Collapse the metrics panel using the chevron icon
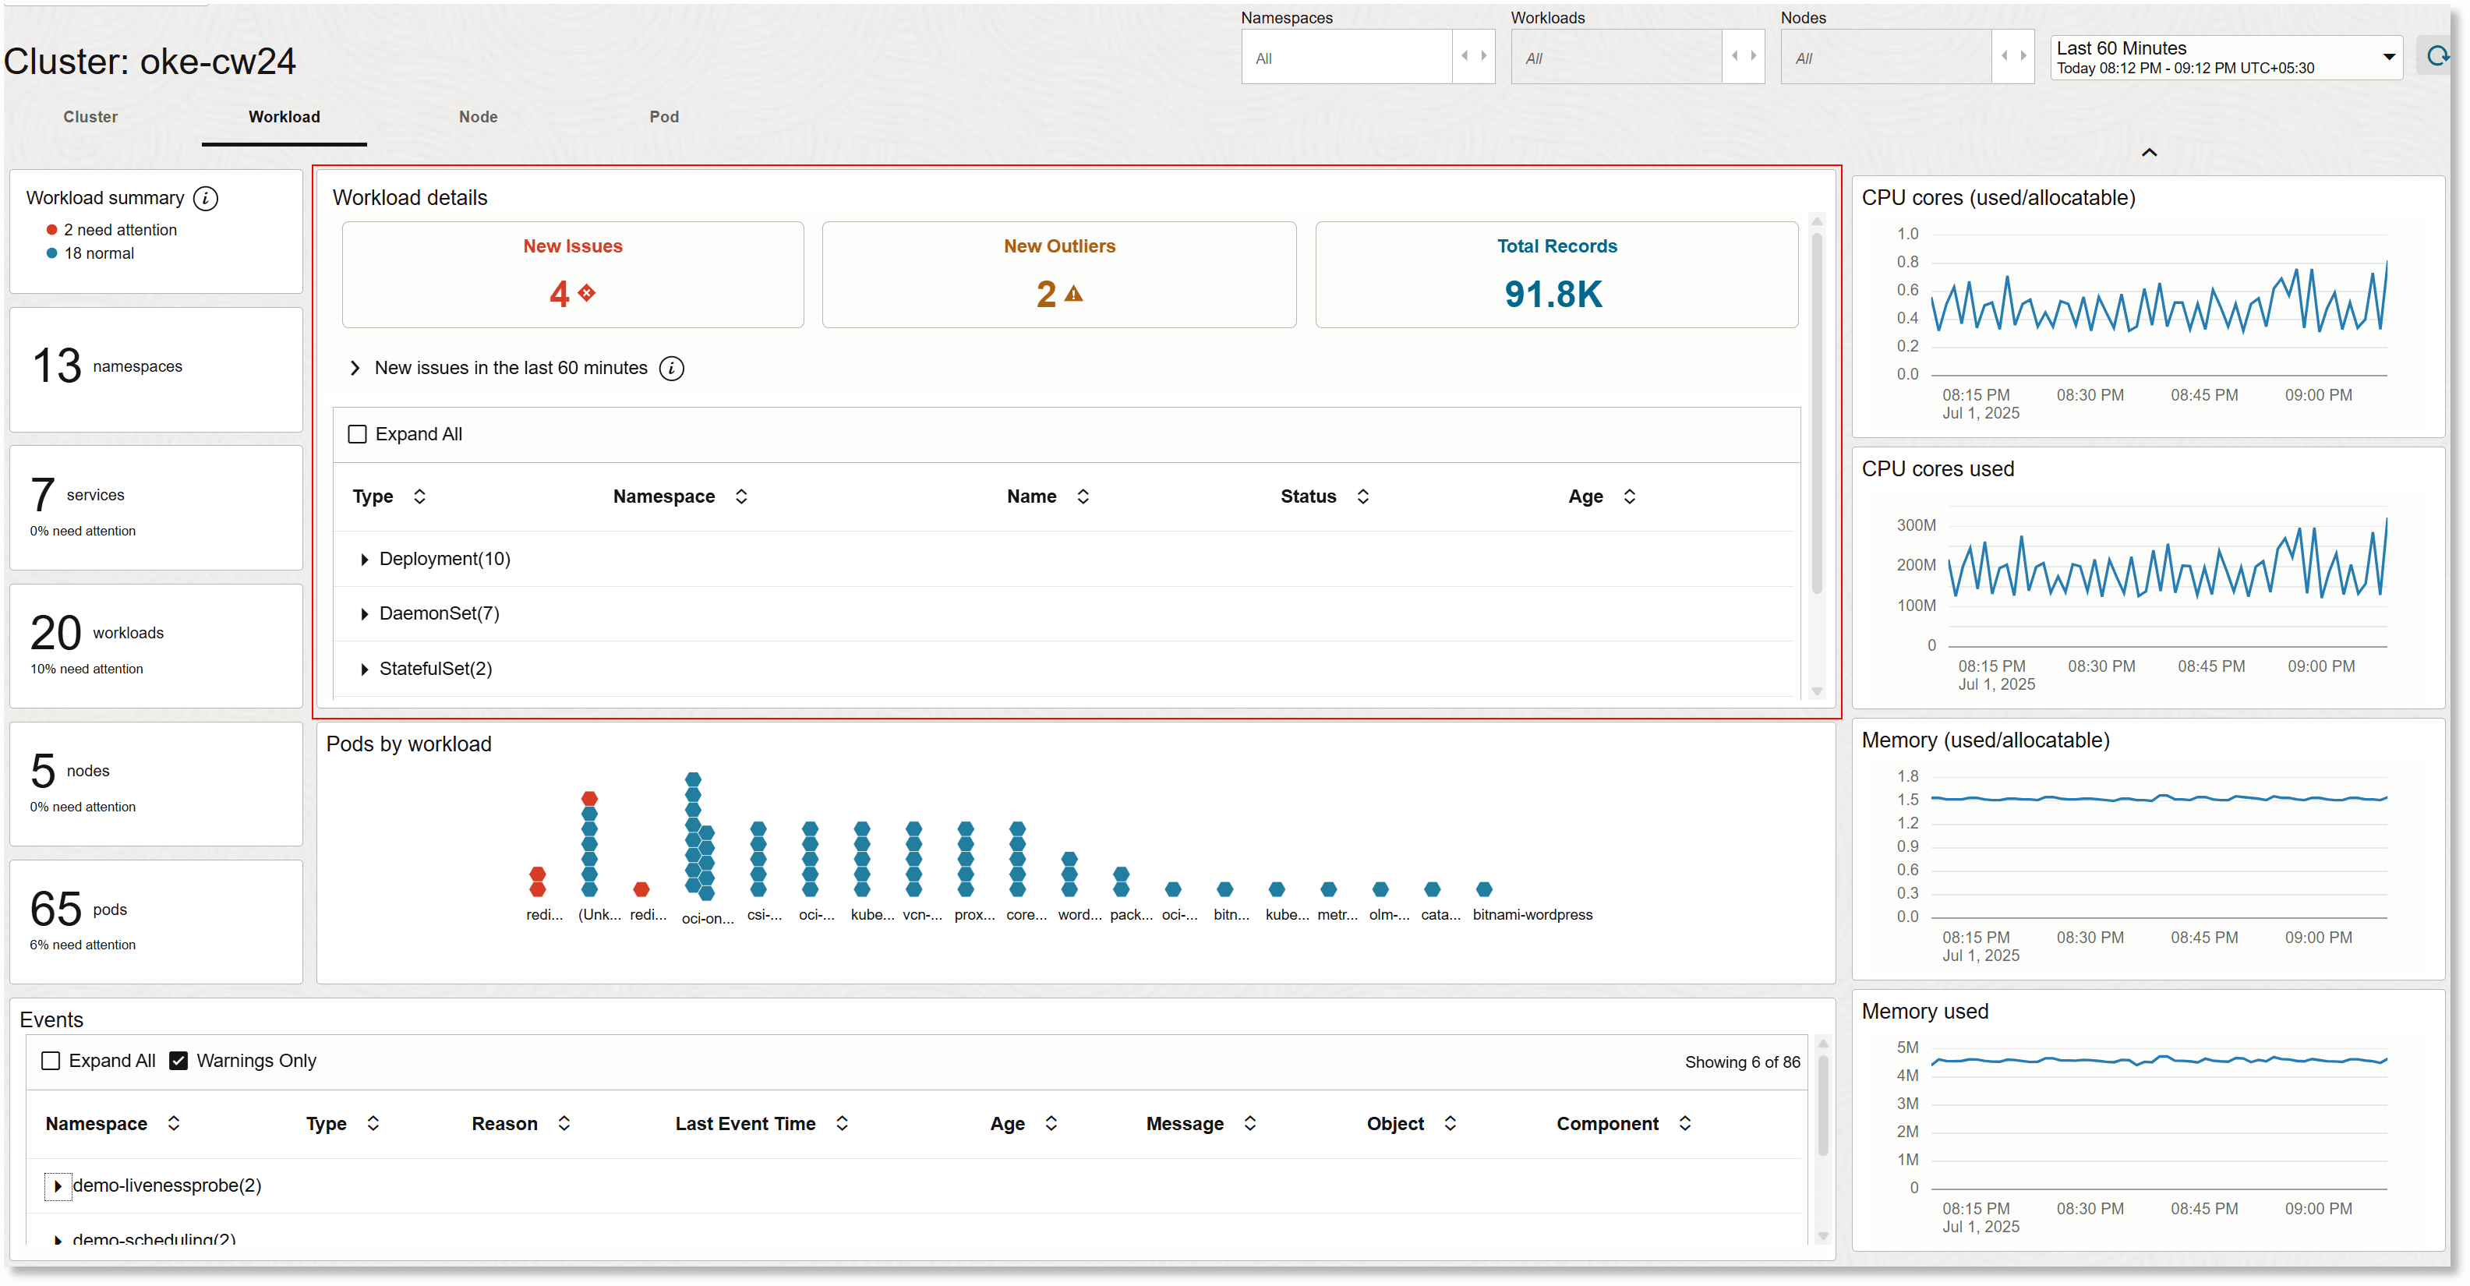The height and width of the screenshot is (1286, 2470). point(2150,151)
